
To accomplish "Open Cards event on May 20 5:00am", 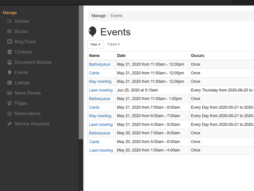I will click(x=94, y=142).
